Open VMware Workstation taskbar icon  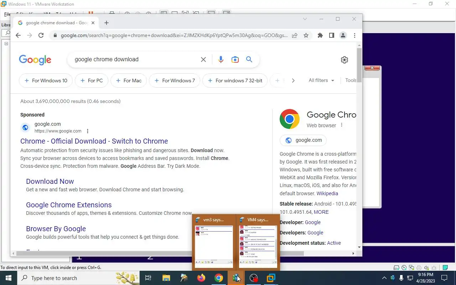pyautogui.click(x=271, y=278)
